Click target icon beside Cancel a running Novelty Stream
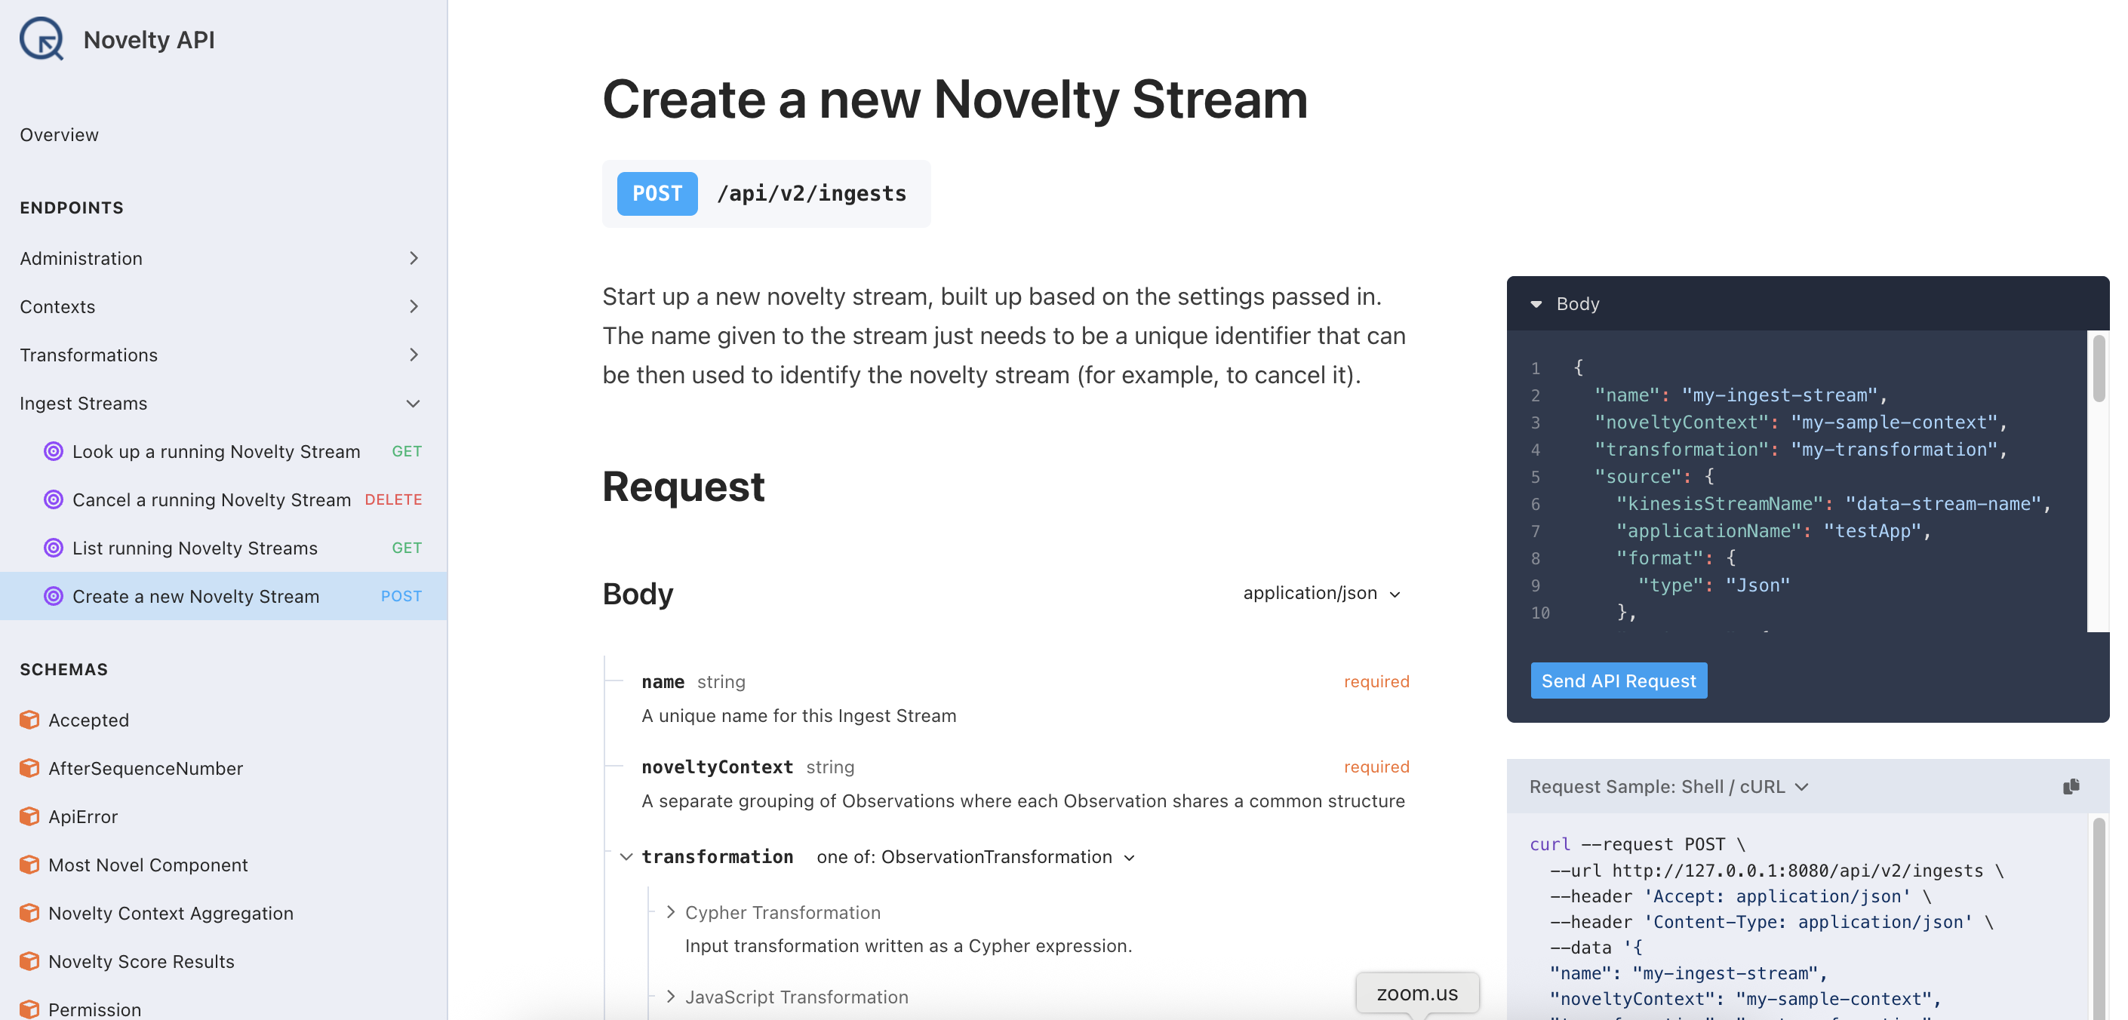The height and width of the screenshot is (1020, 2128). (x=54, y=499)
